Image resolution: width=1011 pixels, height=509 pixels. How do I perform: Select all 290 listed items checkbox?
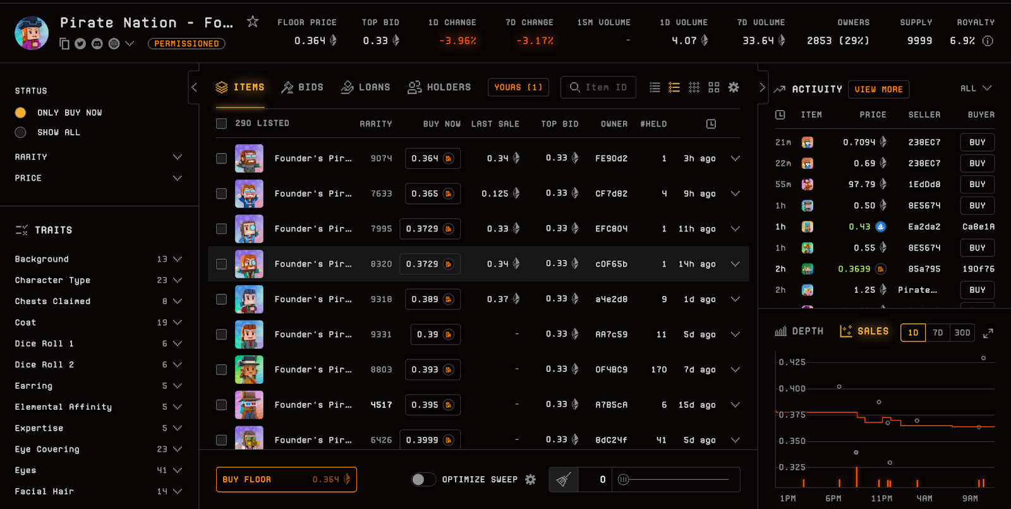tap(221, 123)
